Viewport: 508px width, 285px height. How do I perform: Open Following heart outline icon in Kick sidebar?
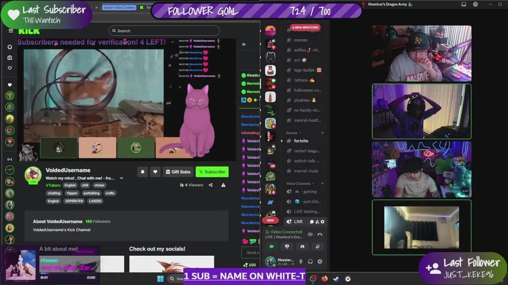10,68
